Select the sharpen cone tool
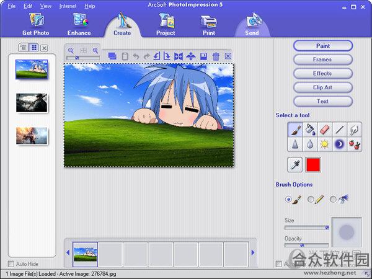Viewport: 372px width, 279px height. coord(295,144)
